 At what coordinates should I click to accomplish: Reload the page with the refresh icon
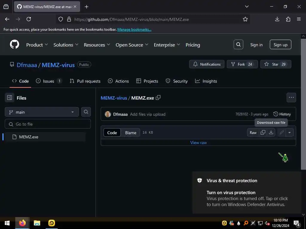pyautogui.click(x=29, y=19)
